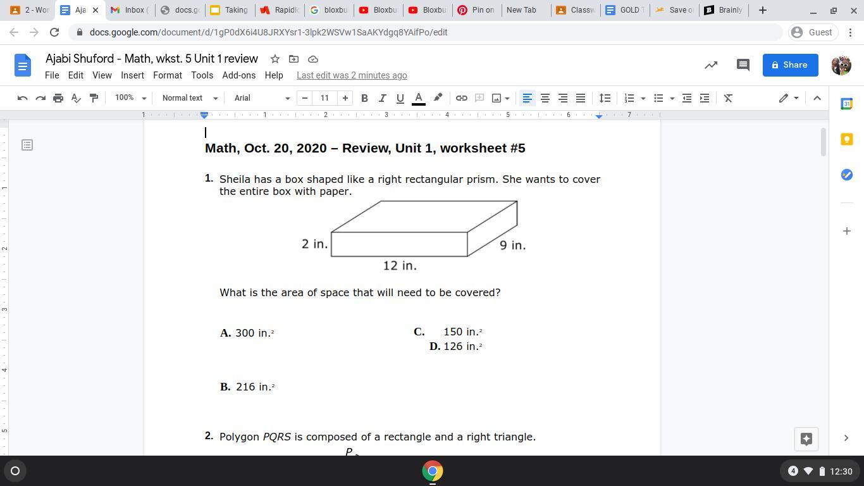Open the document outline icon
Screen dimensions: 864x486
click(x=27, y=145)
